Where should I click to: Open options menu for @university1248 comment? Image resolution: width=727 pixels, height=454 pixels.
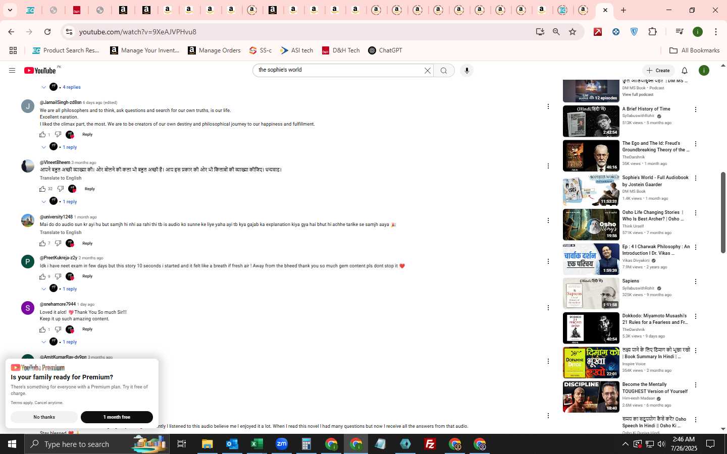548,220
